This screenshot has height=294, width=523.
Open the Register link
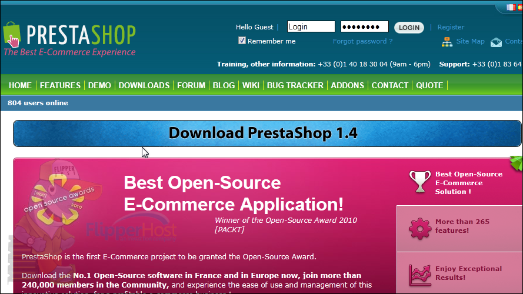click(x=451, y=27)
